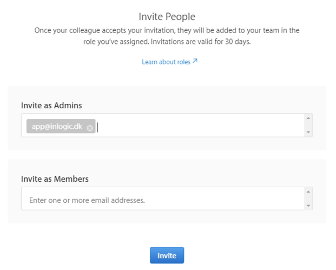The width and height of the screenshot is (336, 270).
Task: Click the Admins field scrollbar track
Action: click(308, 125)
